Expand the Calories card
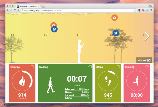The width and height of the screenshot is (158, 107). (x=33, y=67)
